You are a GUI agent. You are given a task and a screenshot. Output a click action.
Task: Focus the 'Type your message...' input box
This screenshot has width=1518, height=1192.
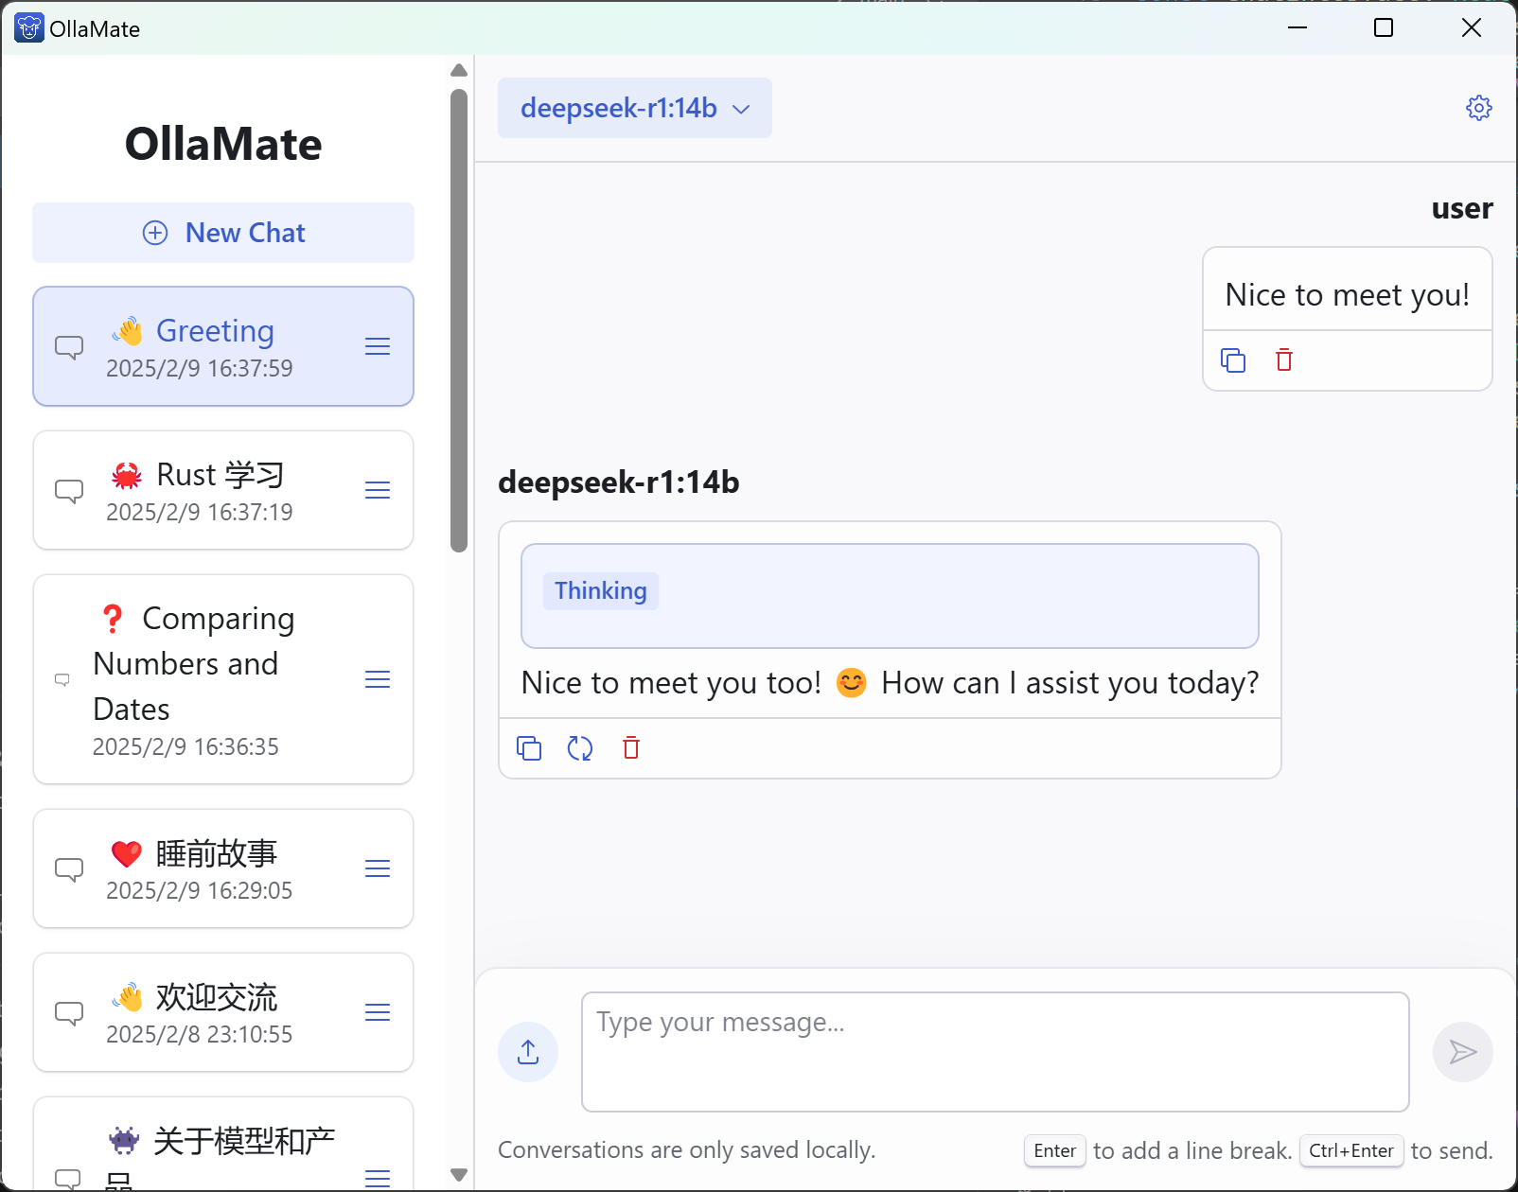tap(996, 1052)
